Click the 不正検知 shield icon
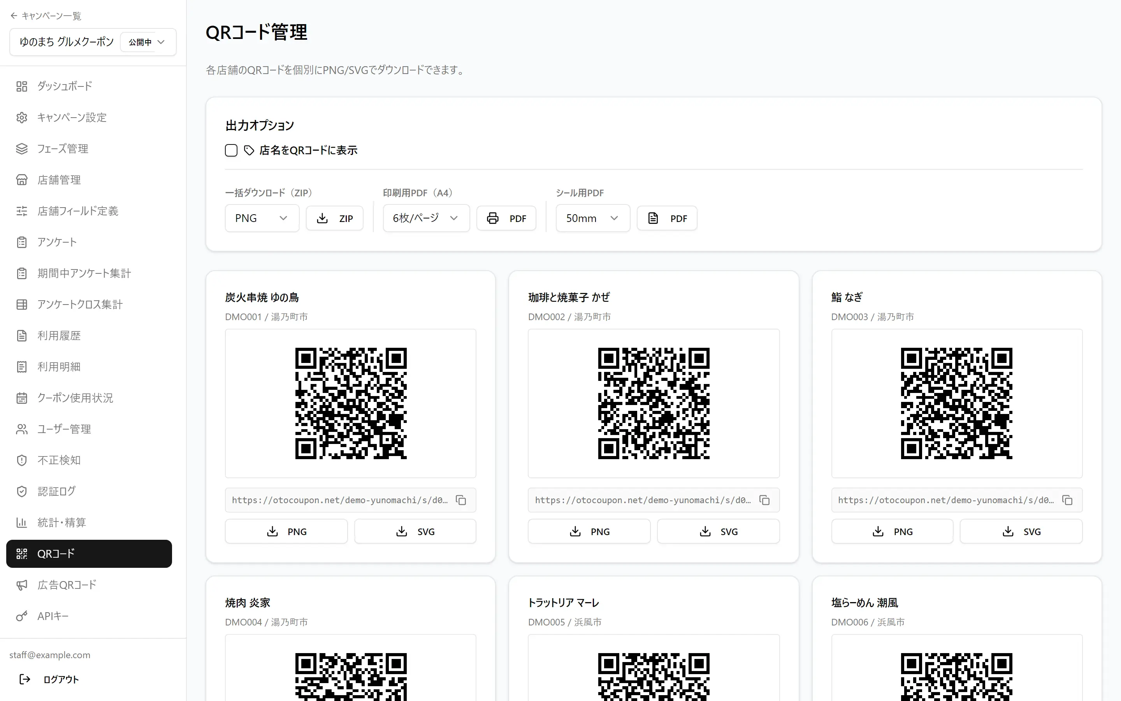 pos(22,460)
